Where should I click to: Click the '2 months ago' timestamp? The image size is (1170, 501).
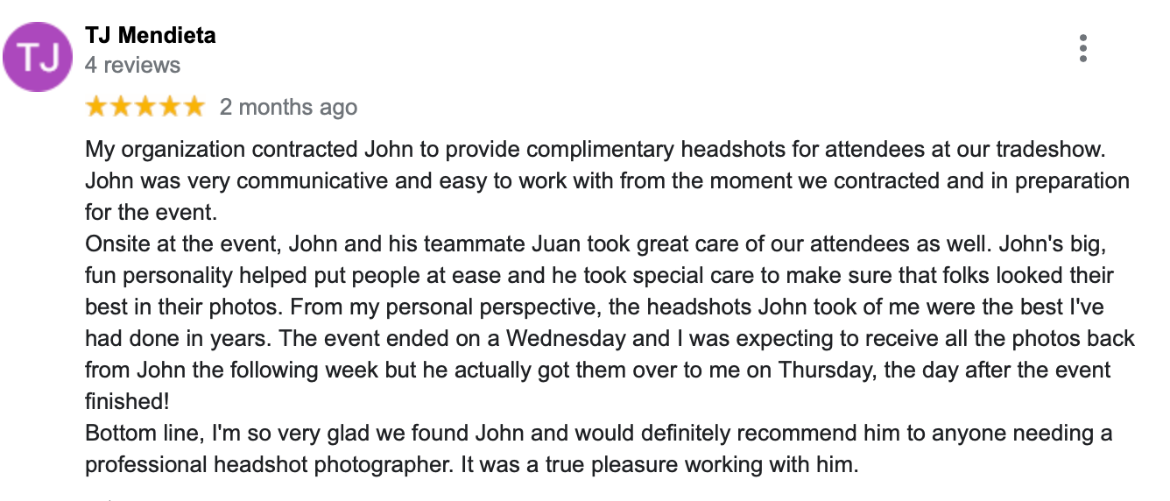pos(288,107)
